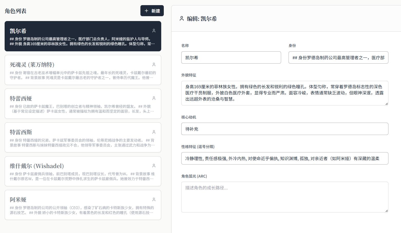The width and height of the screenshot is (401, 233).
Task: Click 凯尔希 card description text
Action: tap(82, 41)
